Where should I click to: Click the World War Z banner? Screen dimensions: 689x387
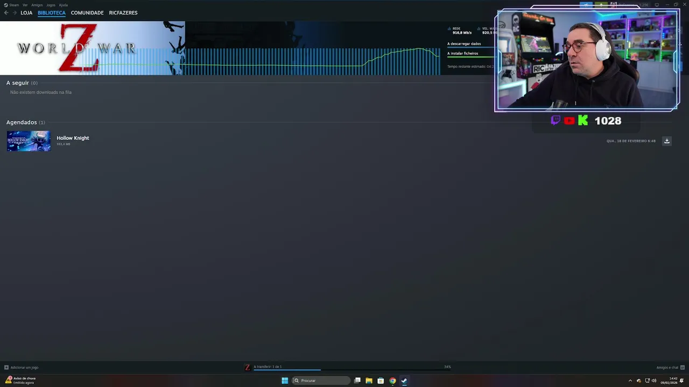point(92,48)
